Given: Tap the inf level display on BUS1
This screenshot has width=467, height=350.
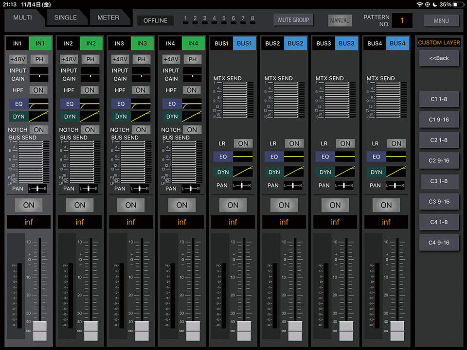Looking at the screenshot, I should [x=233, y=222].
